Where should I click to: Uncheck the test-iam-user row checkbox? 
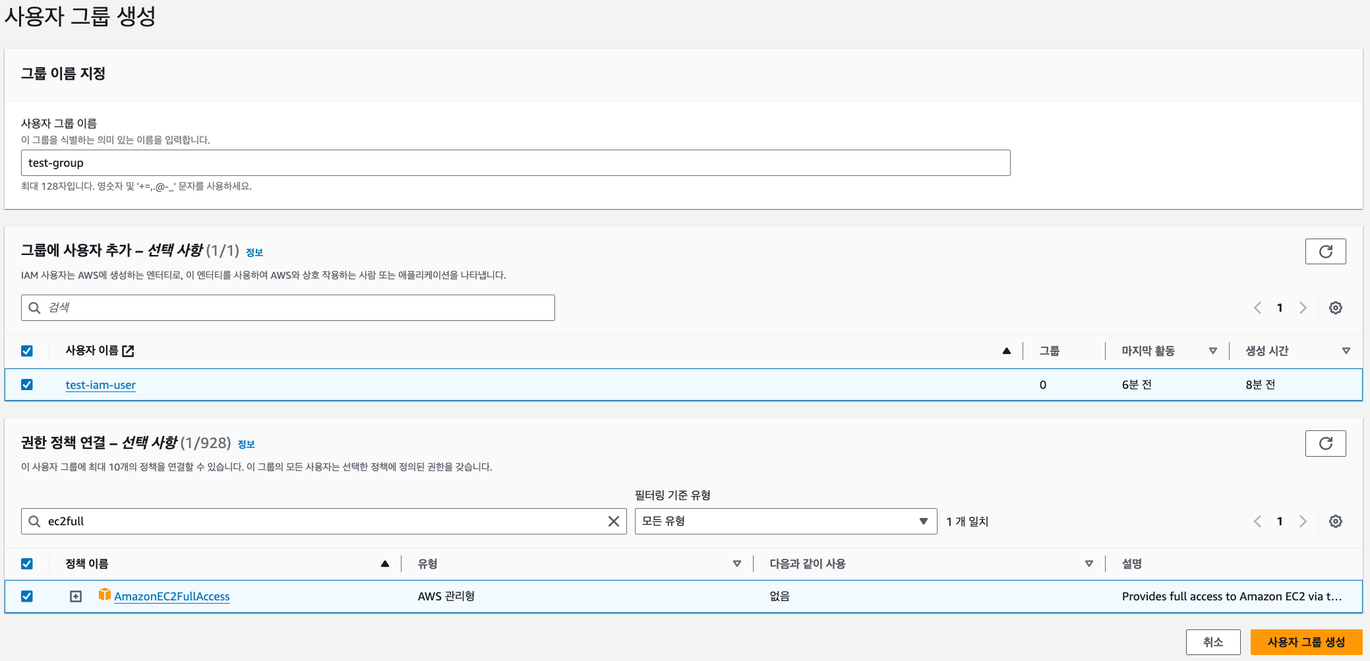(27, 384)
